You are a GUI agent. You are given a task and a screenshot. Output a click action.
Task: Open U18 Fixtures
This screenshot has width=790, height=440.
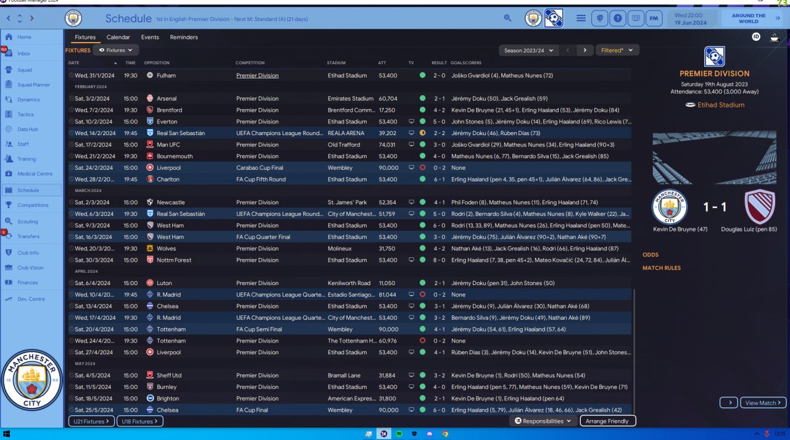(x=139, y=421)
